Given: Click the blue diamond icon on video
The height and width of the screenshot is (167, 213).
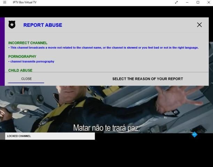Looking at the screenshot, I should tap(195, 134).
